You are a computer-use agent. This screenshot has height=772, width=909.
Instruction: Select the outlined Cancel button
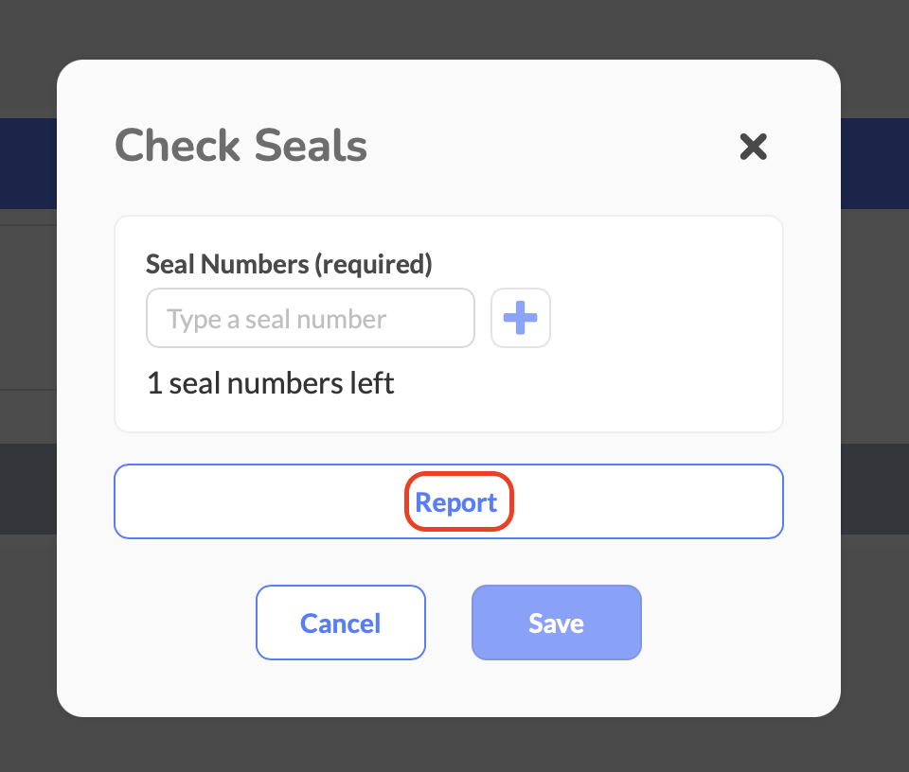tap(340, 623)
